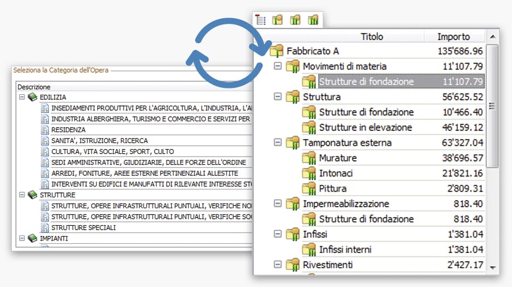
Task: Click the Importo column header
Action: click(453, 37)
